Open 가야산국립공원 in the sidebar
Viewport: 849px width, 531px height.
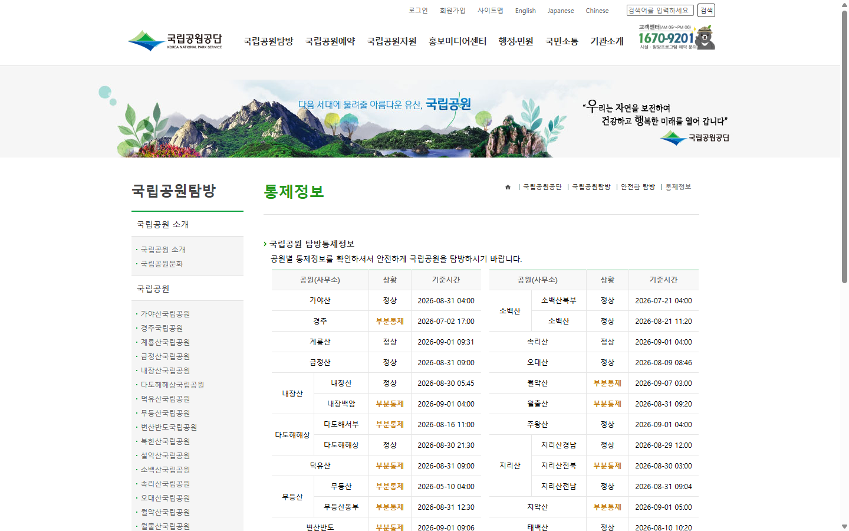[x=165, y=314]
